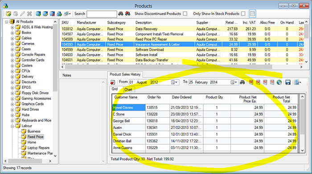
Task: Click the binoculars icon in sales history toolbar
Action: [x=242, y=82]
